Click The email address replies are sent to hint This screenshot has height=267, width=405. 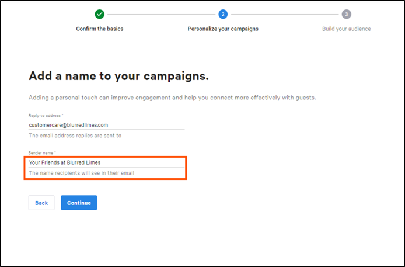75,136
